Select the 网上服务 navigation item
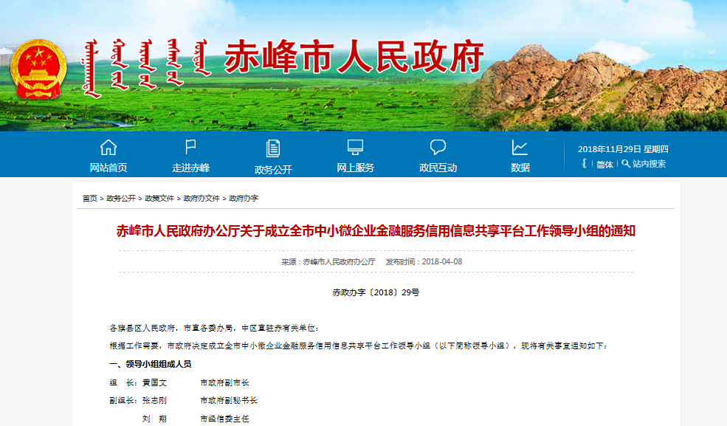 pos(355,168)
